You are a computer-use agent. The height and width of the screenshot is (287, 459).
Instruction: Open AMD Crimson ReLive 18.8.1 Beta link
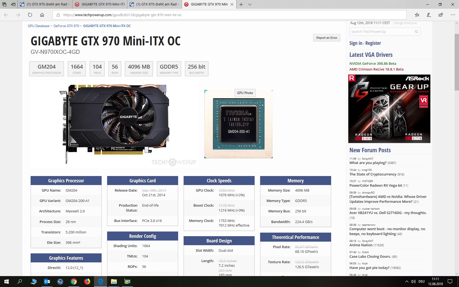[x=376, y=69]
